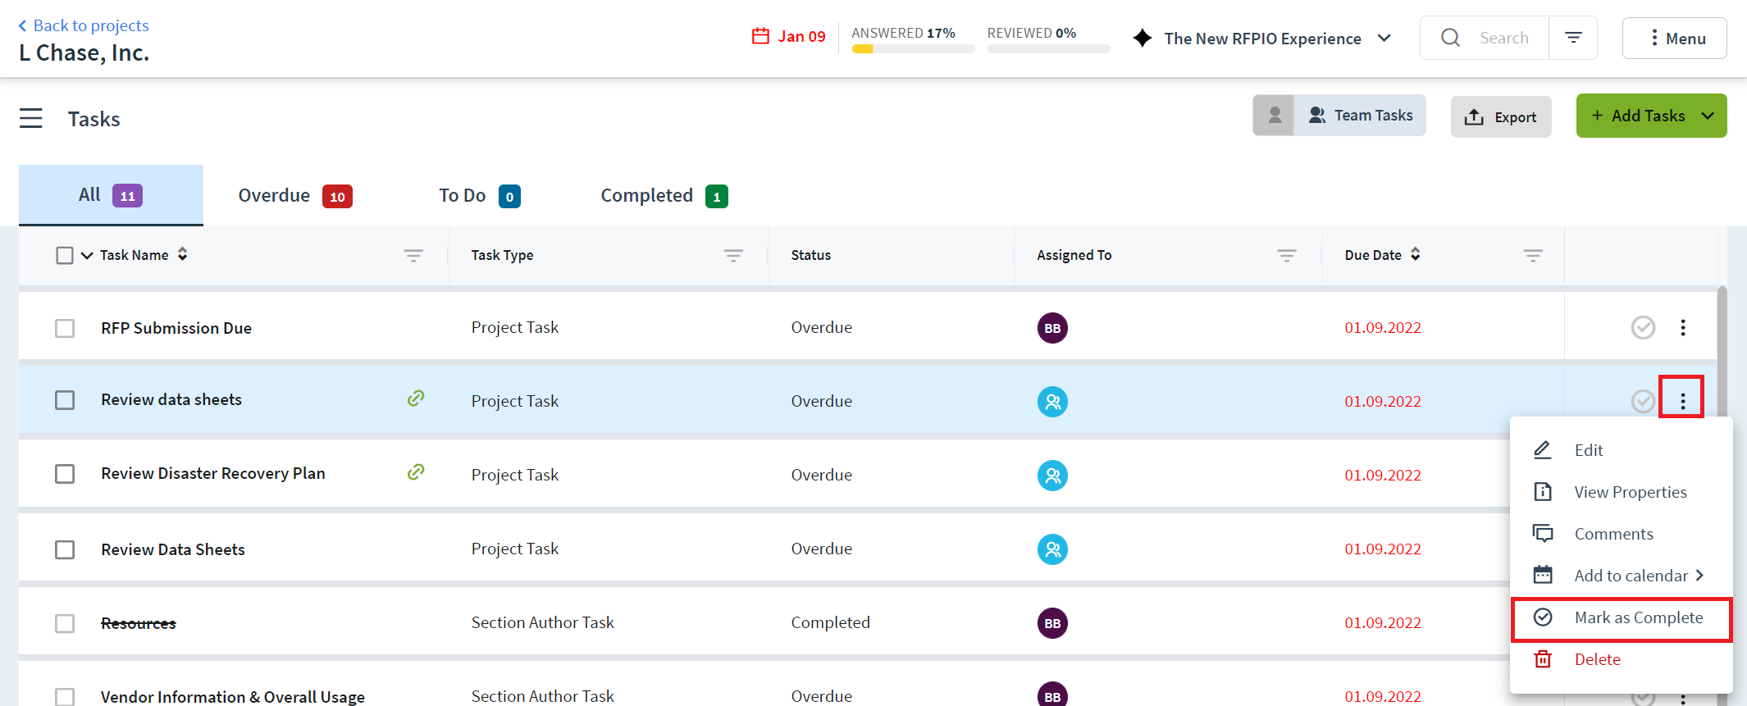Click the BB avatar for Vendor Information task

click(x=1052, y=695)
